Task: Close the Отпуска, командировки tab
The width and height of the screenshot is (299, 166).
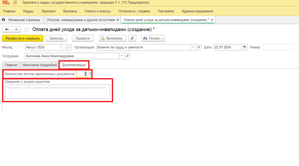Action: 118,20
